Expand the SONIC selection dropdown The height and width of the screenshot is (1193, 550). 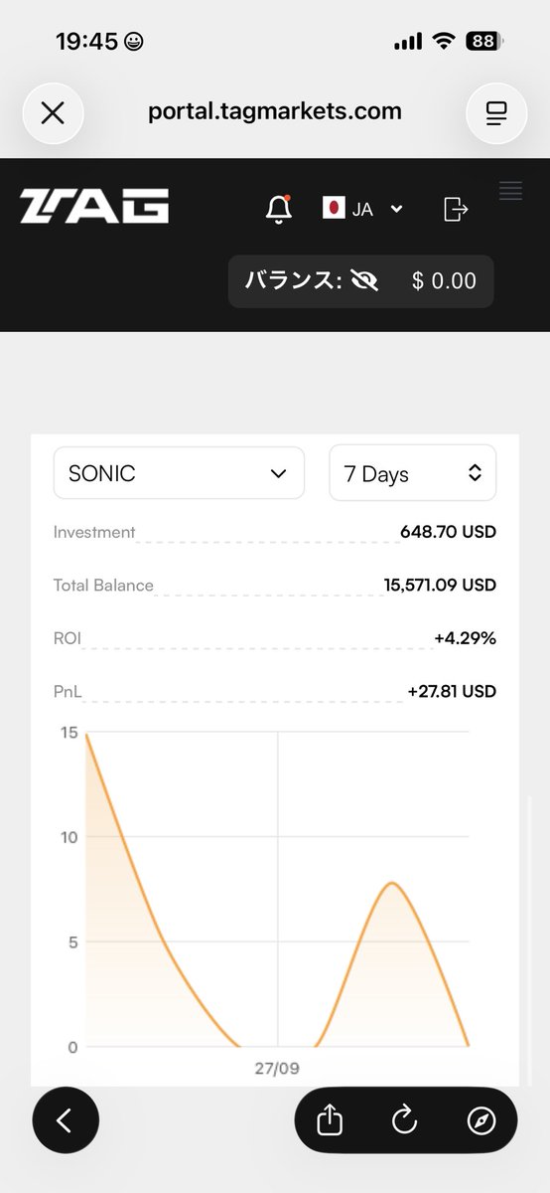179,473
